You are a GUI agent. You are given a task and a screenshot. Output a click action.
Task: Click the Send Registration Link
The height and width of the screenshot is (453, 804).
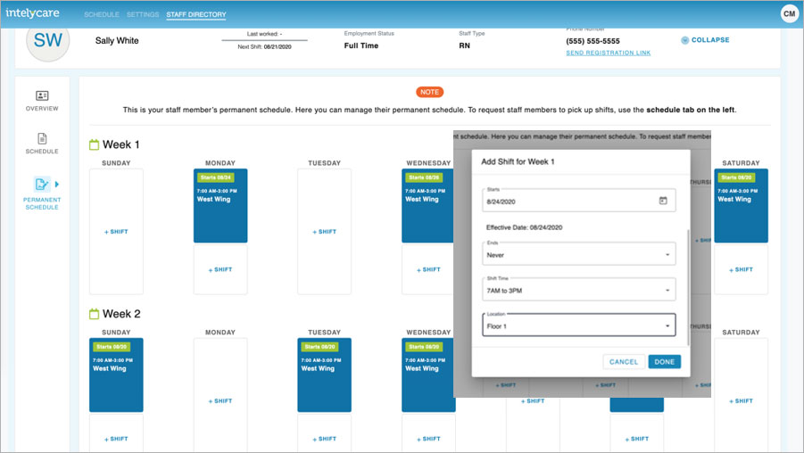click(608, 54)
